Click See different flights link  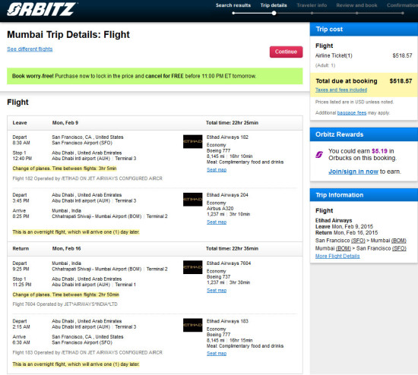pos(30,49)
